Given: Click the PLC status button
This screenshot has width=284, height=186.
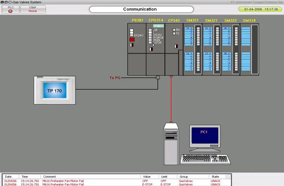Looking at the screenshot, I should (x=11, y=9).
